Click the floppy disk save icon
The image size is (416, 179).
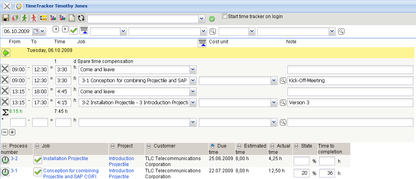pos(6,18)
